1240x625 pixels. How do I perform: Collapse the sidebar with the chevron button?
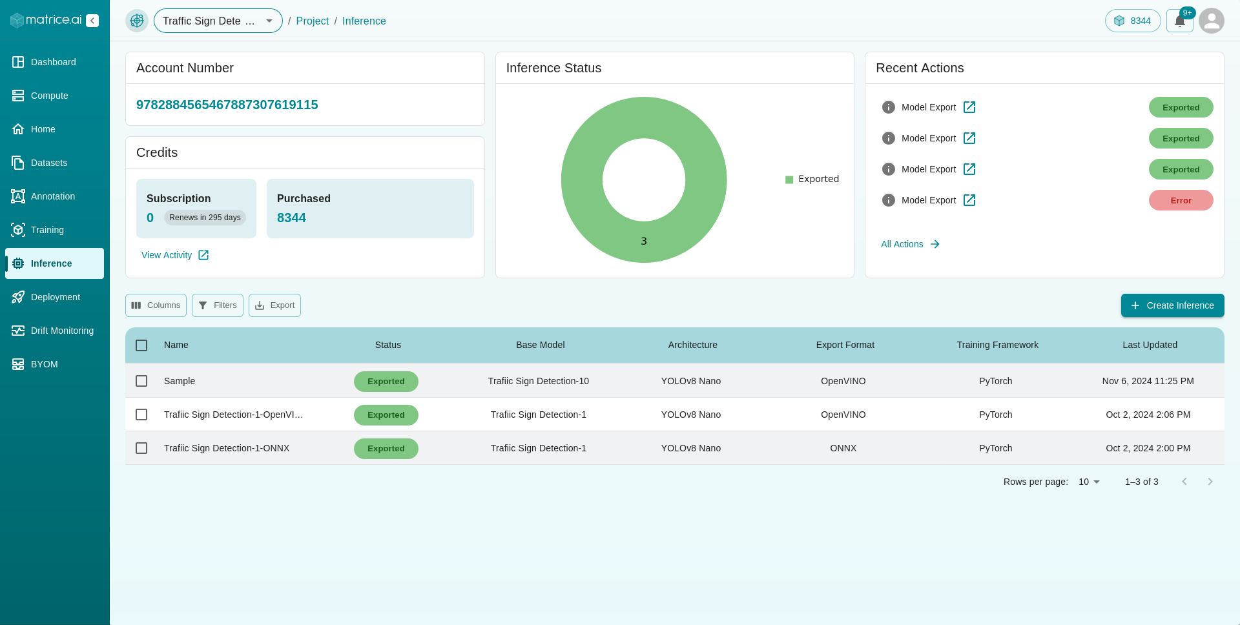[92, 21]
